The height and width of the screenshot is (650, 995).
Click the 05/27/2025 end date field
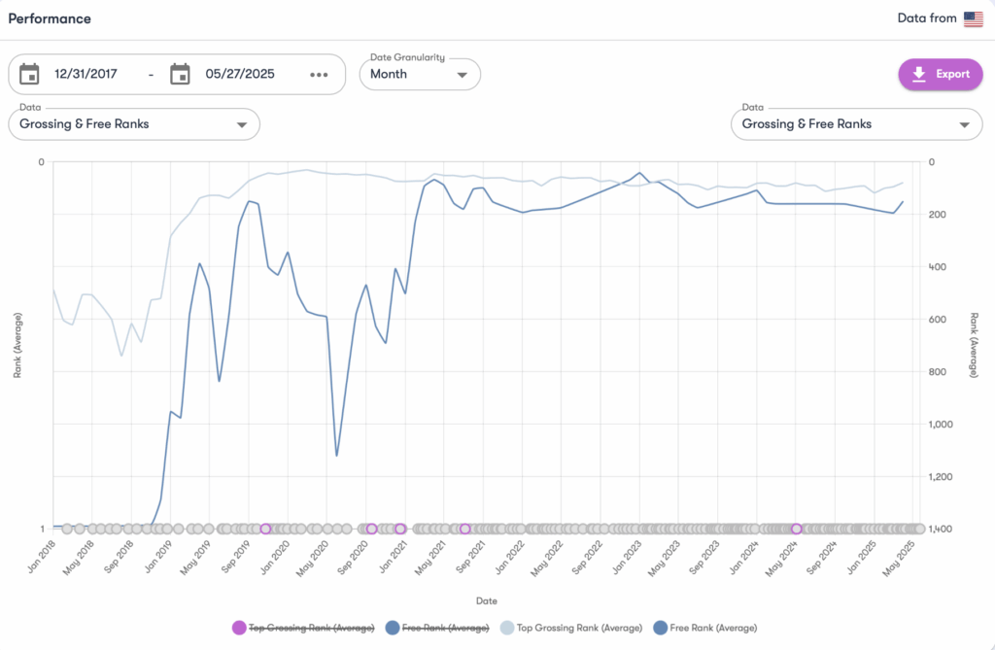click(239, 74)
